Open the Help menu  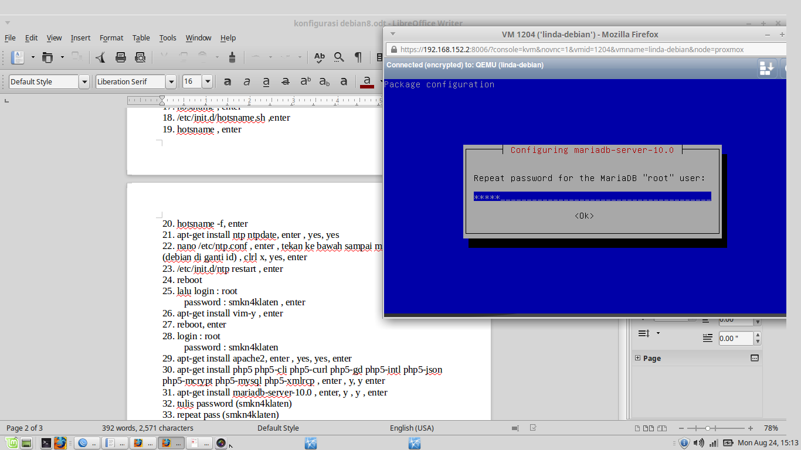228,37
